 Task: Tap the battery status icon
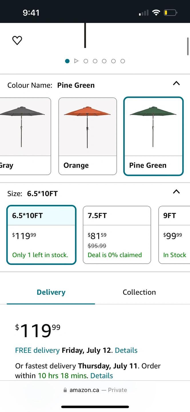point(170,13)
